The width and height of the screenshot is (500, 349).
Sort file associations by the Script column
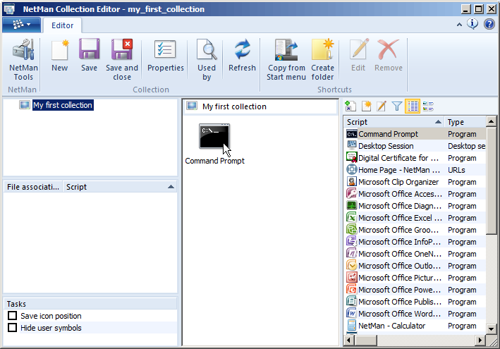pyautogui.click(x=120, y=187)
